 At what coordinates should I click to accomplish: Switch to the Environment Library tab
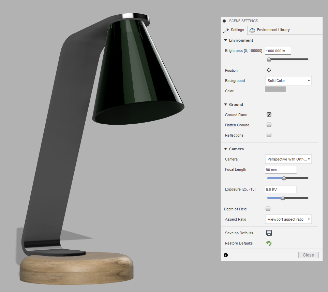[x=270, y=30]
